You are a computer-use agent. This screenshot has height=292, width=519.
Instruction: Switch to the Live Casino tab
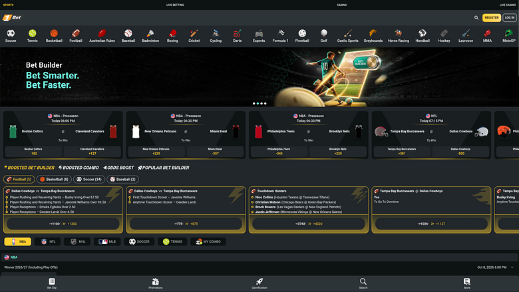click(508, 5)
